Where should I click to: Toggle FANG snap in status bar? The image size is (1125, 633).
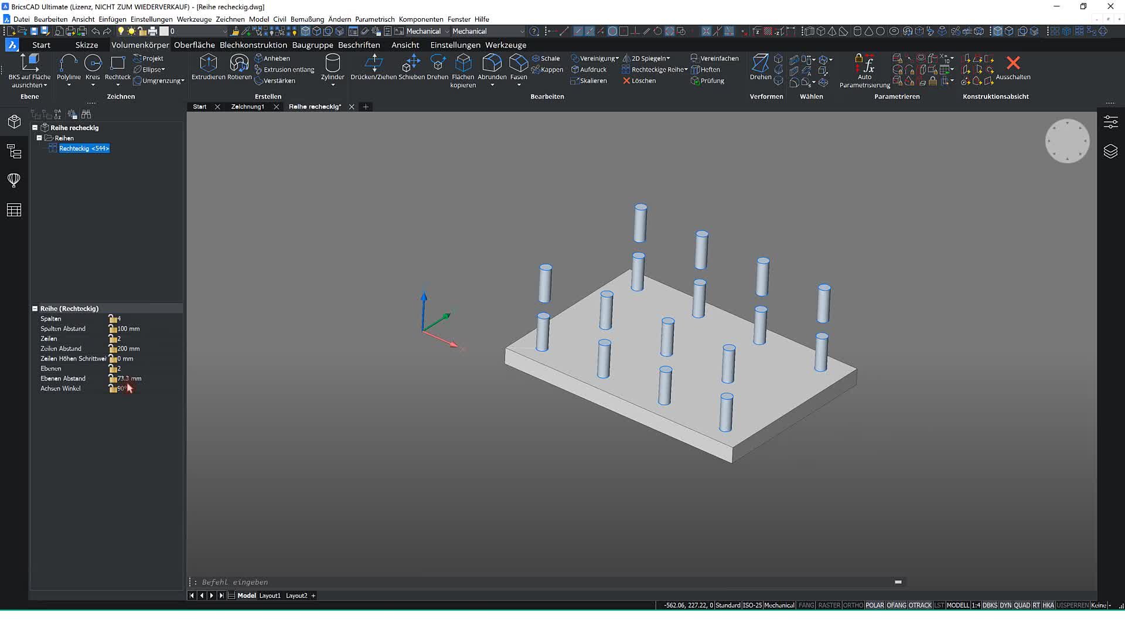click(806, 605)
